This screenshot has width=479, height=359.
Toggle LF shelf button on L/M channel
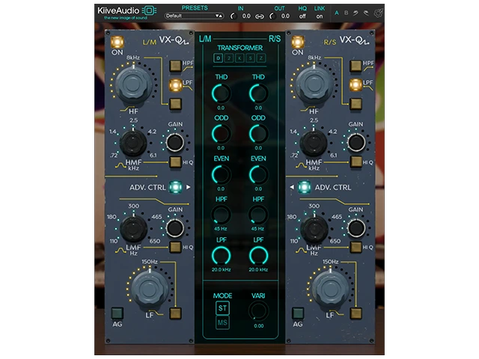(175, 313)
